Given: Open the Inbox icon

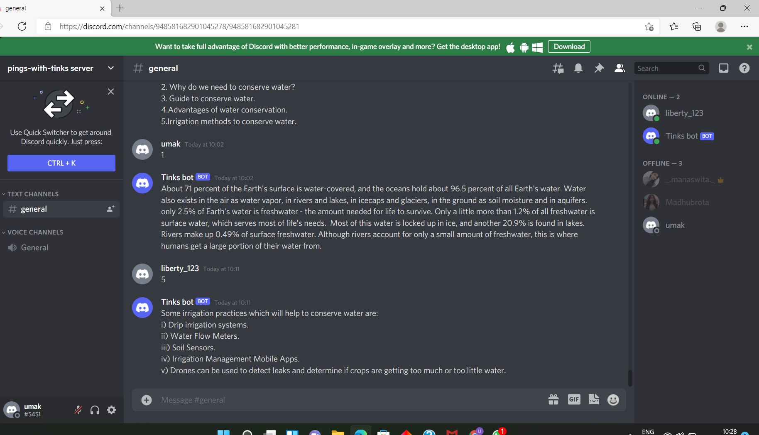Looking at the screenshot, I should 724,68.
